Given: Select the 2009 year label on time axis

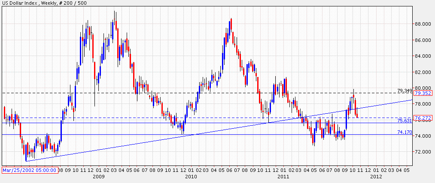Looking at the screenshot, I should click(98, 176).
